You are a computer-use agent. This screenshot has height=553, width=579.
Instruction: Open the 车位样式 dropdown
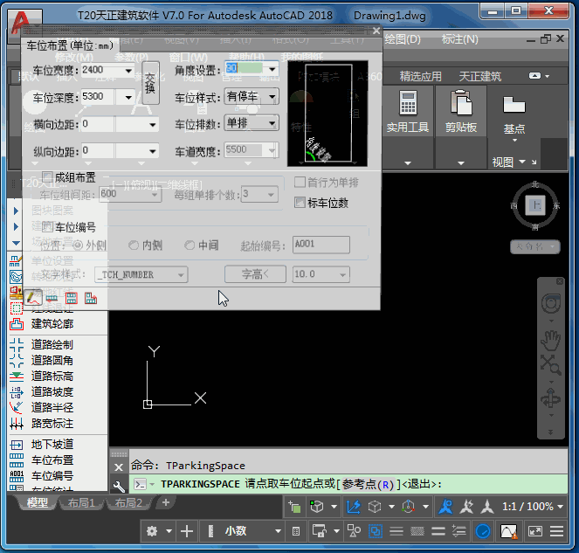(x=272, y=97)
